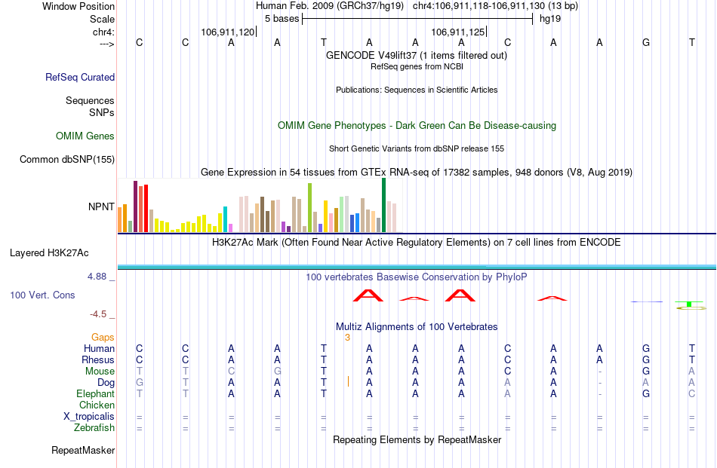Click the Multiz Alignments of 100 Vertebrates title
Viewport: 717px width, 468px height.
[x=417, y=326]
